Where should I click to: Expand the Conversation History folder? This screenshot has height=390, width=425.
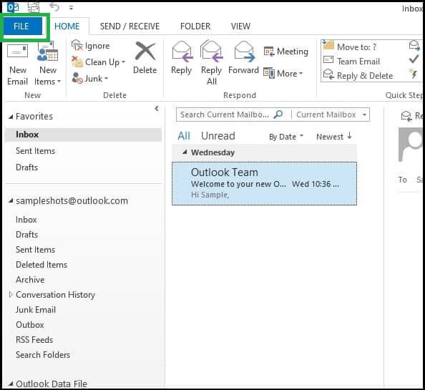(x=11, y=294)
